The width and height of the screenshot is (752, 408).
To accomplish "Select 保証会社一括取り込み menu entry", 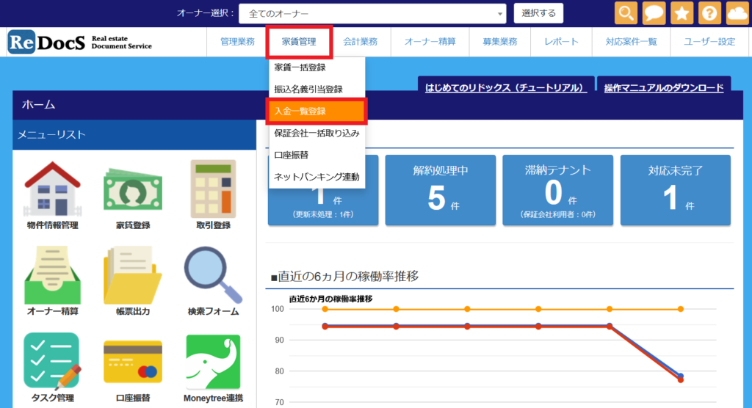I will tap(317, 134).
